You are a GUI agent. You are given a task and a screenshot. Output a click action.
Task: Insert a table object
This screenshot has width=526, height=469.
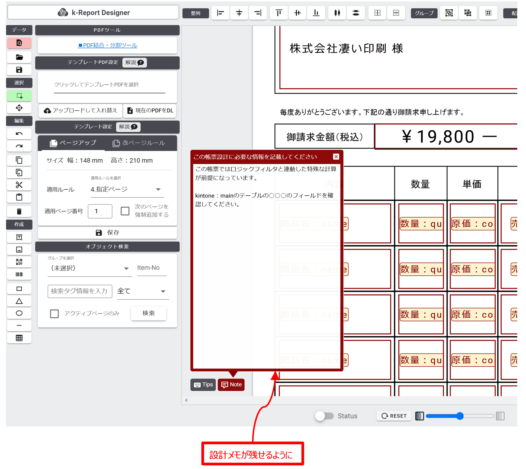[x=19, y=338]
